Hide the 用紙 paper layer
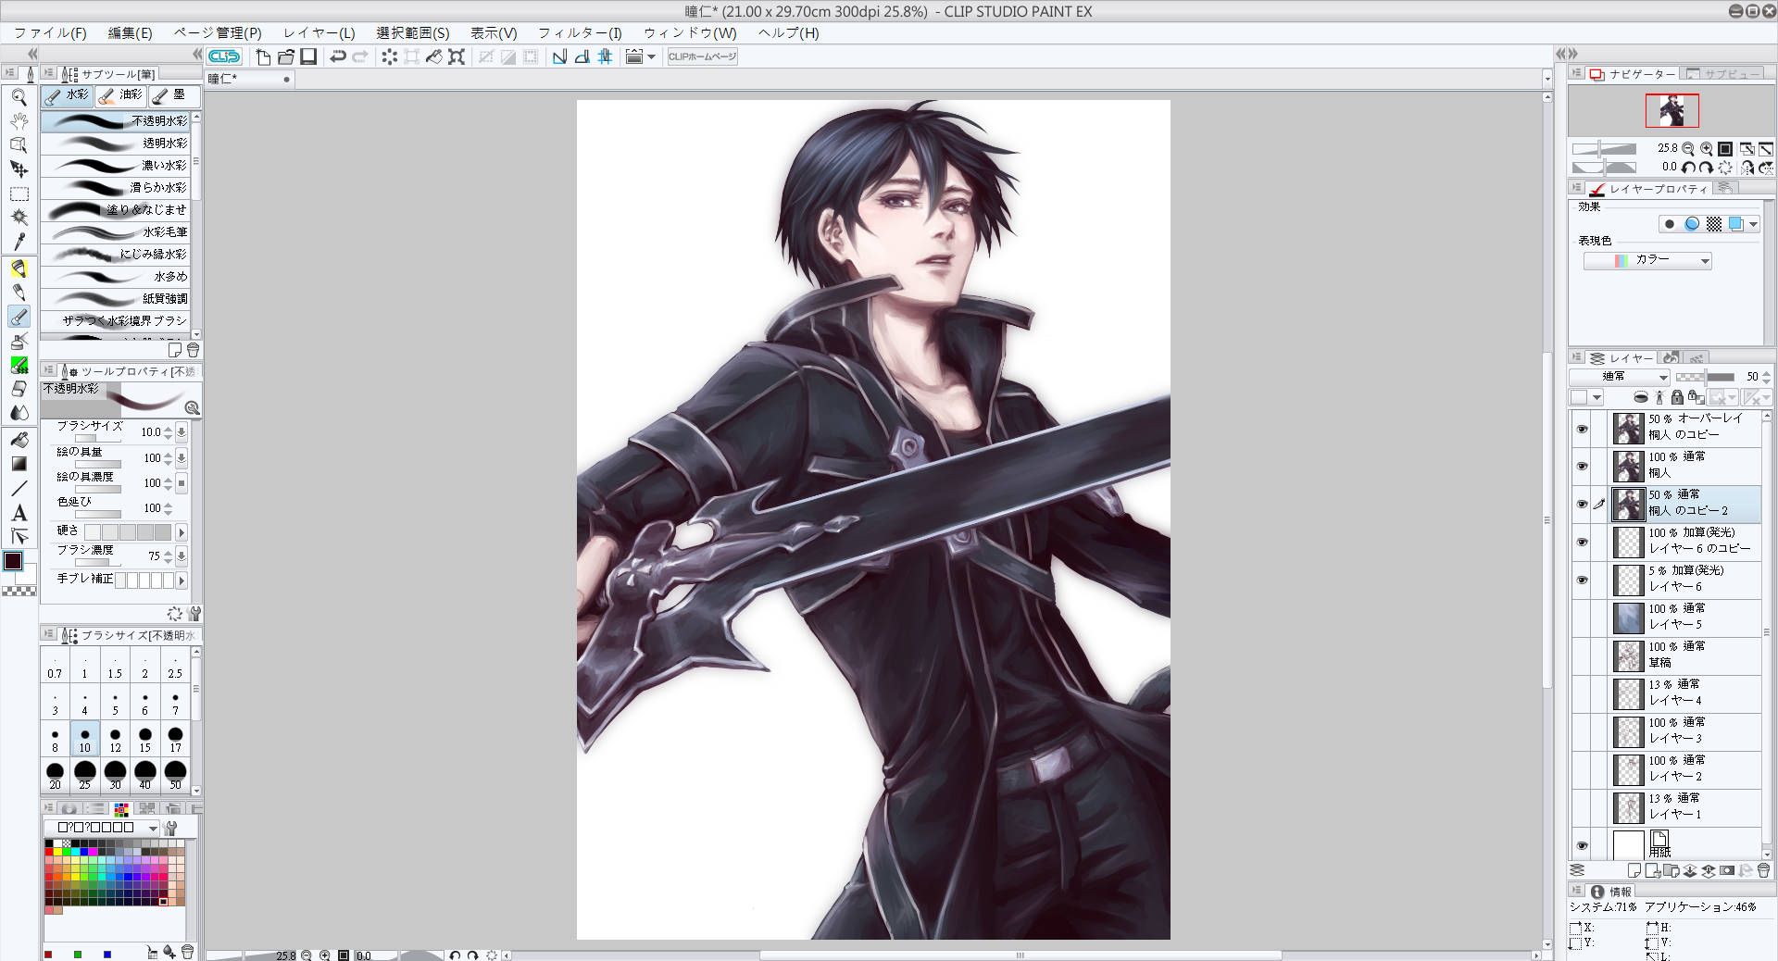 click(x=1582, y=845)
